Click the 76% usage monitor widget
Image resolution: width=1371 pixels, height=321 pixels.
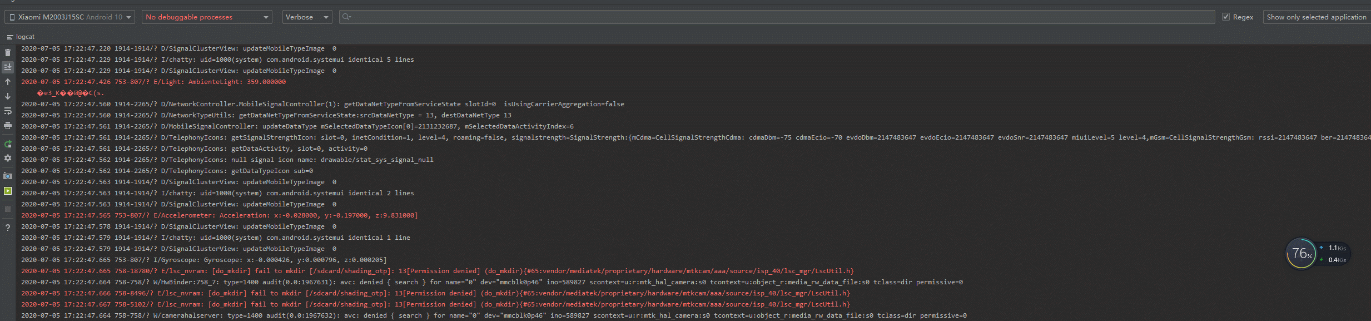[1301, 254]
